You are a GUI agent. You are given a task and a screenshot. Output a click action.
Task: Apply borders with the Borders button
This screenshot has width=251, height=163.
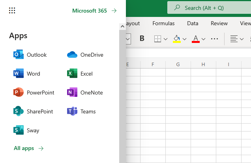[157, 39]
